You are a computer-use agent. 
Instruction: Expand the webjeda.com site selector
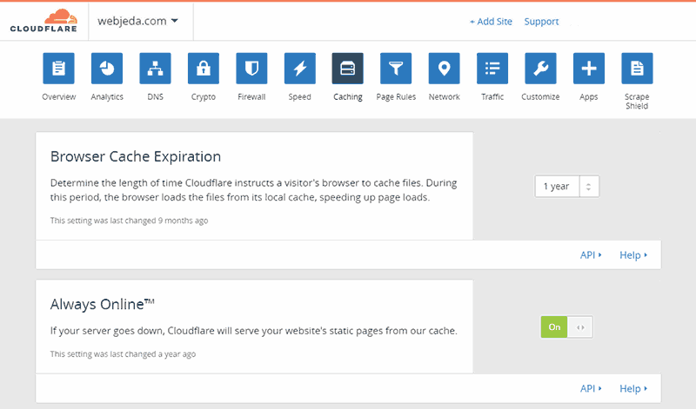(137, 21)
